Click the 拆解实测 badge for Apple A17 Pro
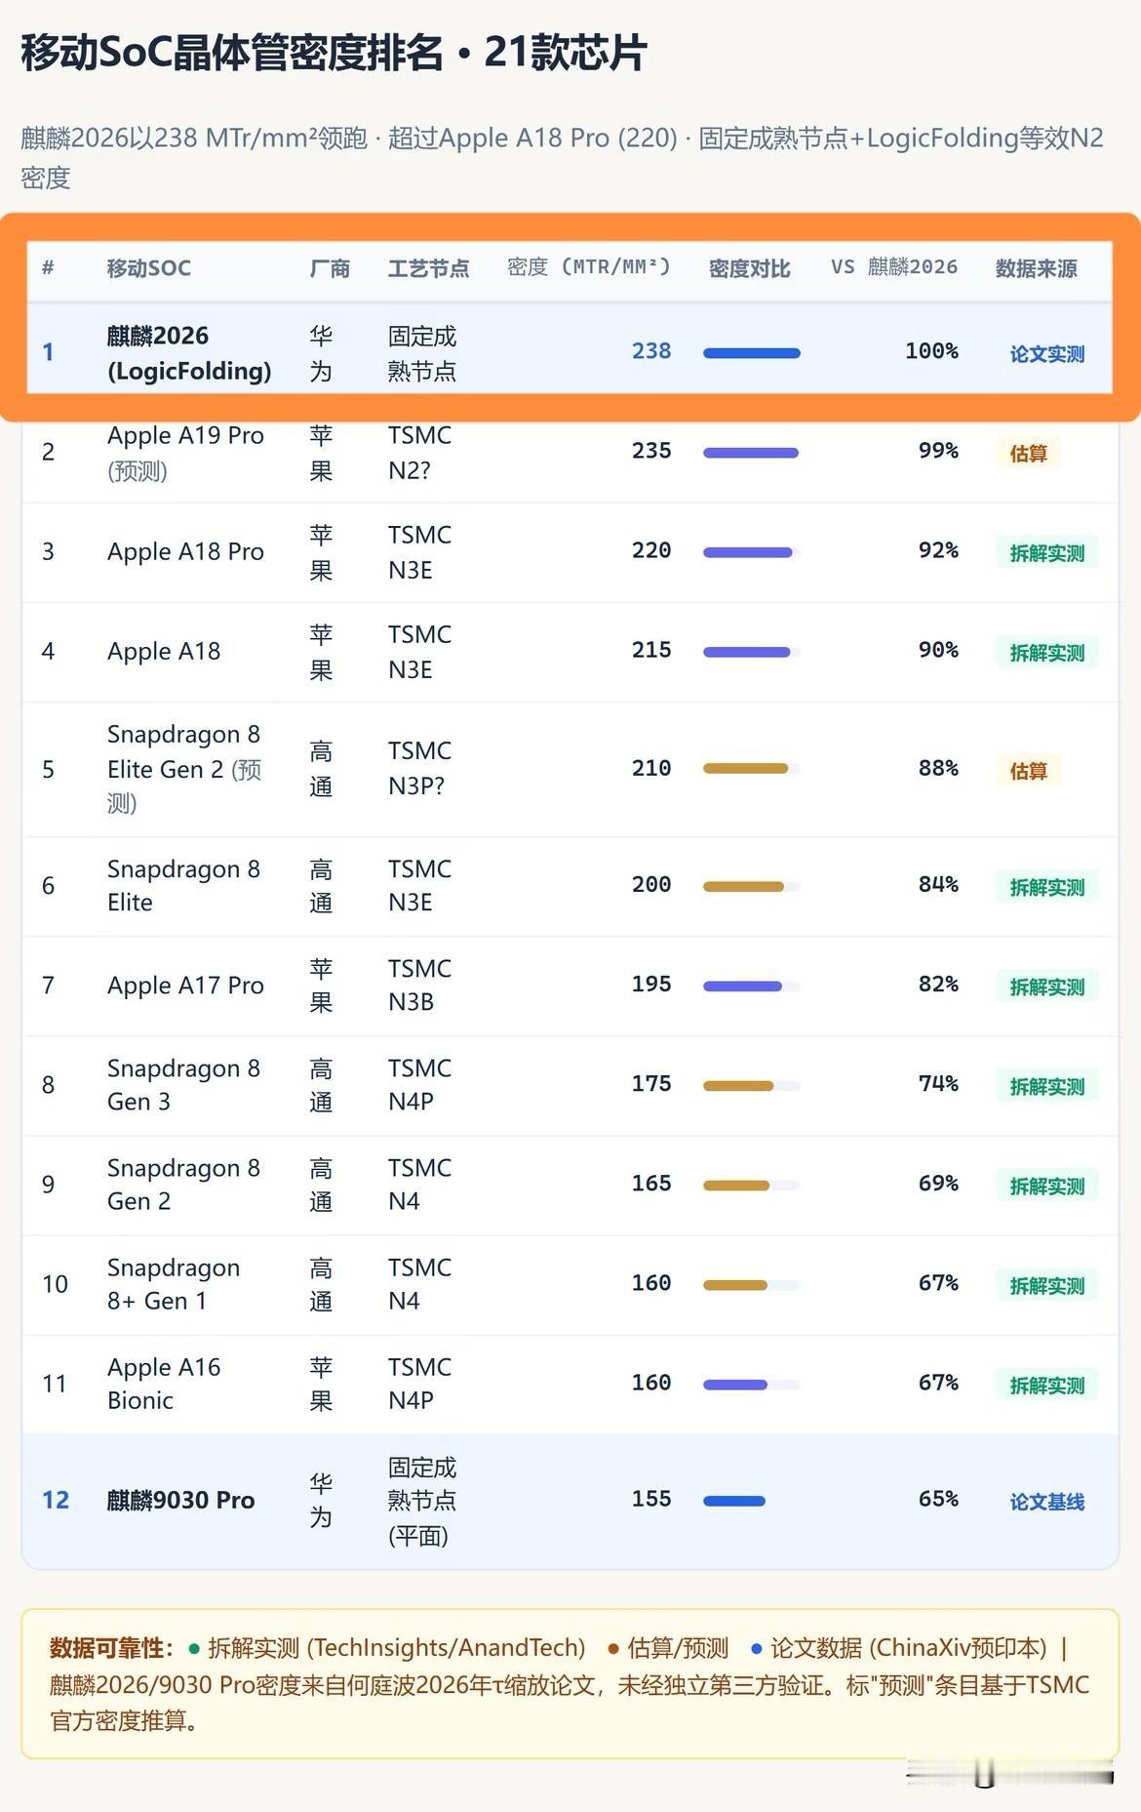 [1046, 987]
